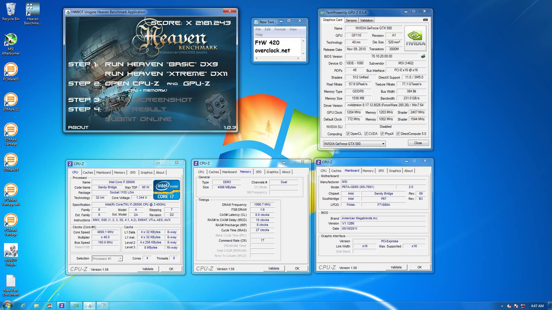Click Close button in GPU-Z
552x310 pixels.
click(x=418, y=143)
